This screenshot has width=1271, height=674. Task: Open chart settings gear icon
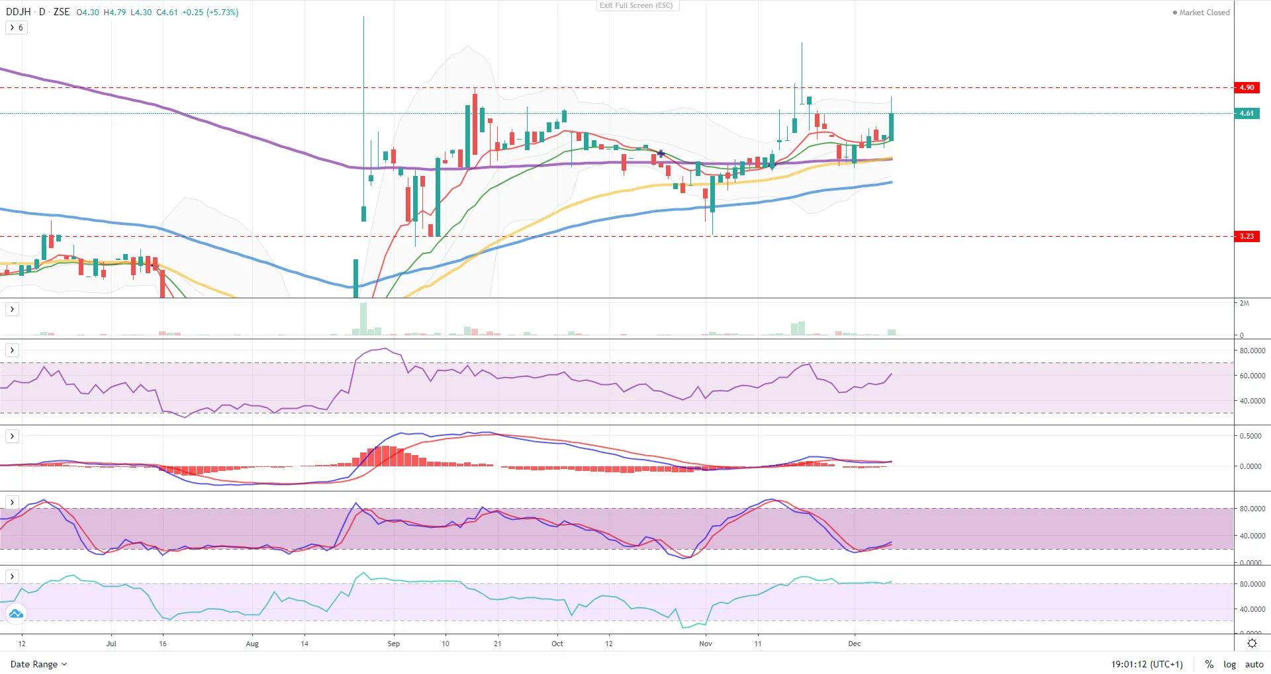click(x=1252, y=644)
